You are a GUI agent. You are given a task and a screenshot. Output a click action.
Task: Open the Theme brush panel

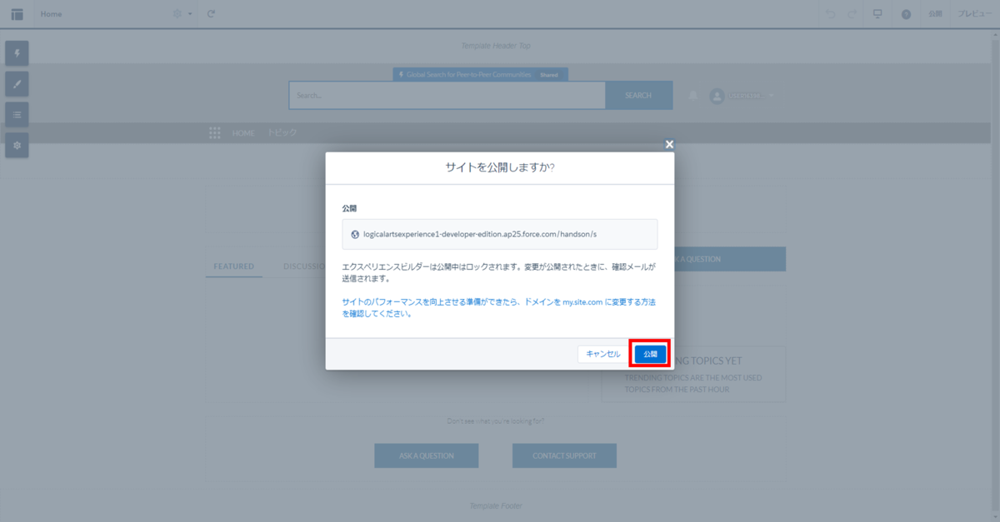[17, 84]
